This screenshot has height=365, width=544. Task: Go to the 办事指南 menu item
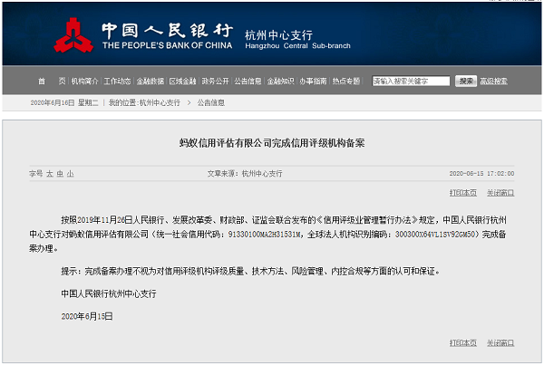[x=313, y=82]
